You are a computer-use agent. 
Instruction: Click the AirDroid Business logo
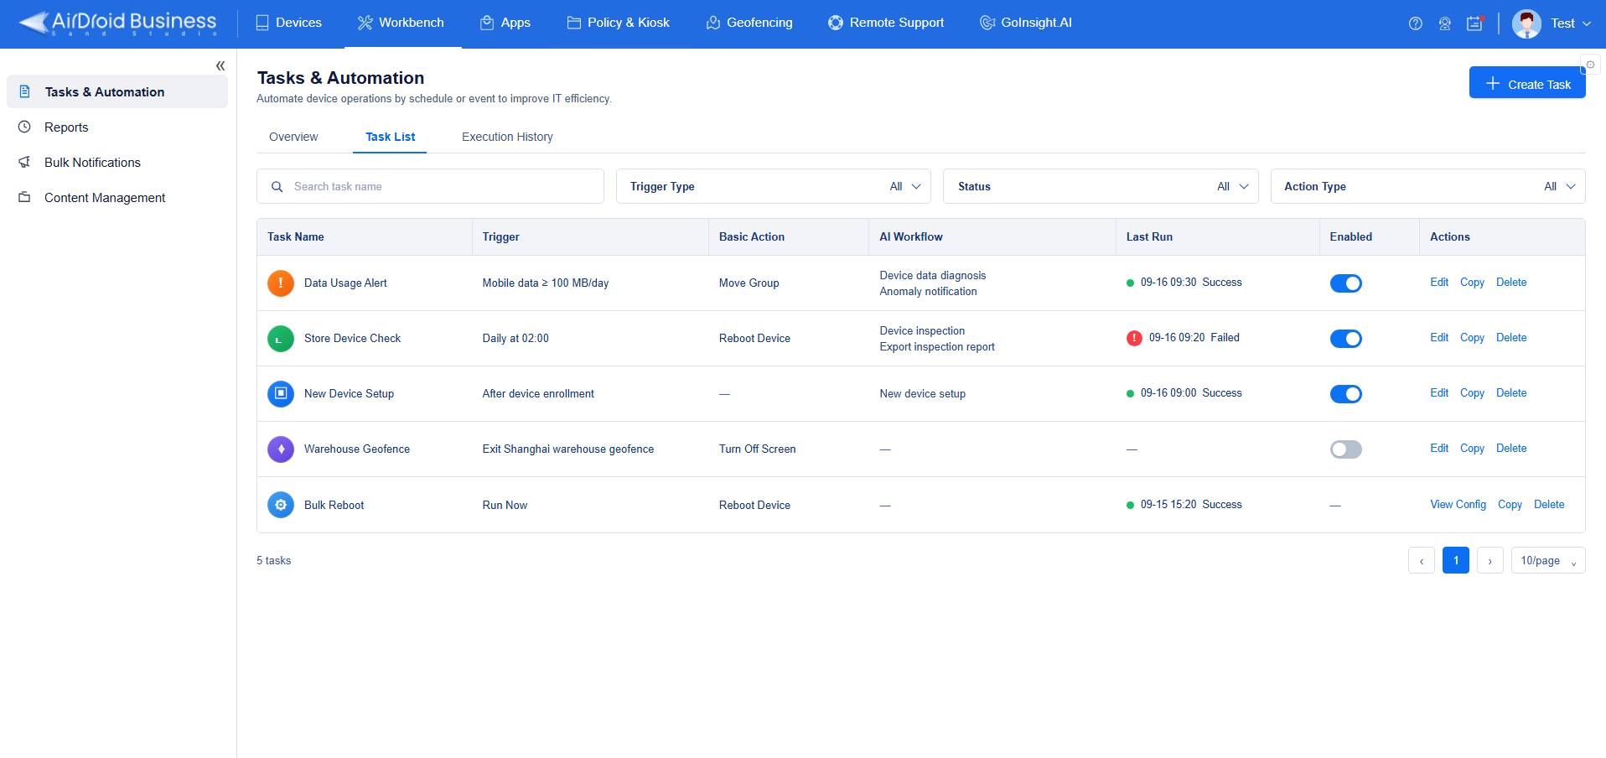coord(117,23)
